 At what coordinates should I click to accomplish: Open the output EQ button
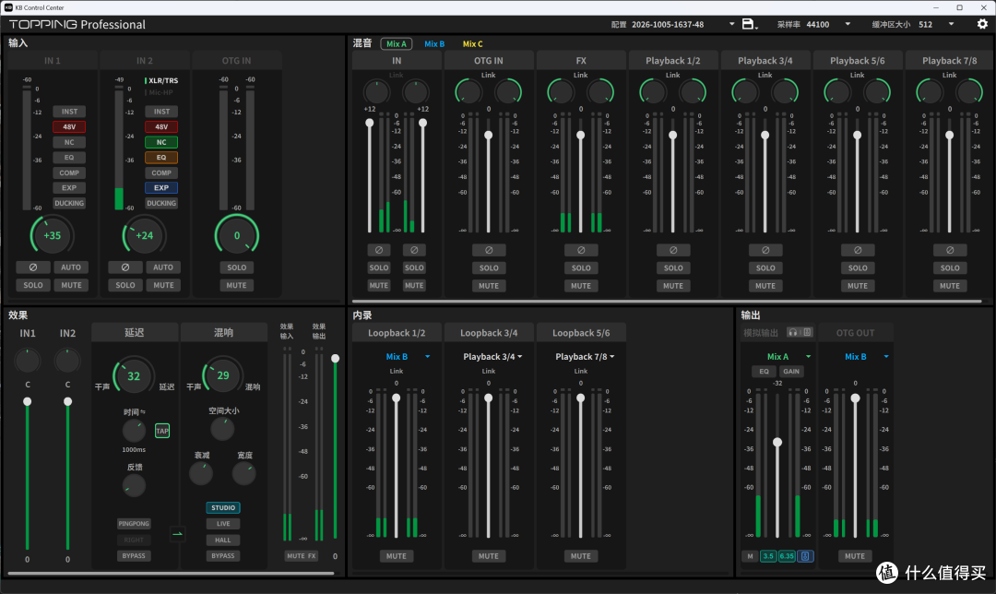click(765, 372)
